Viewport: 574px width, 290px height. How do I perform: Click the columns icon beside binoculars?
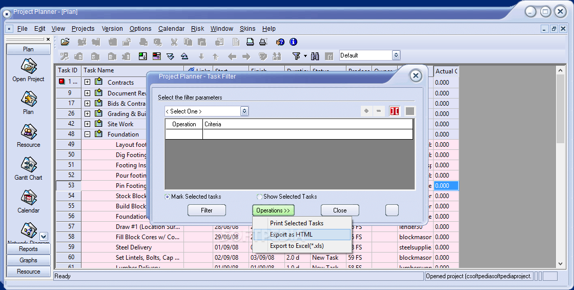329,56
